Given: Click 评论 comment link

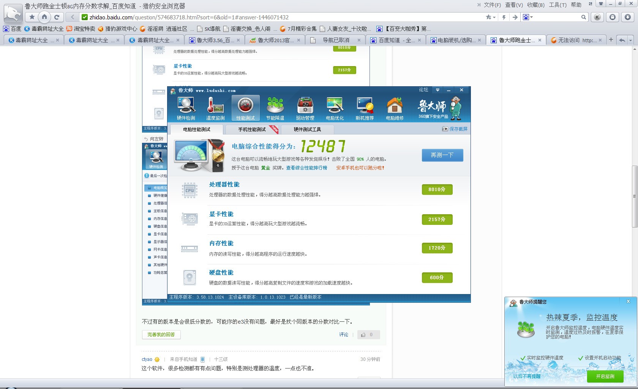Looking at the screenshot, I should (344, 335).
